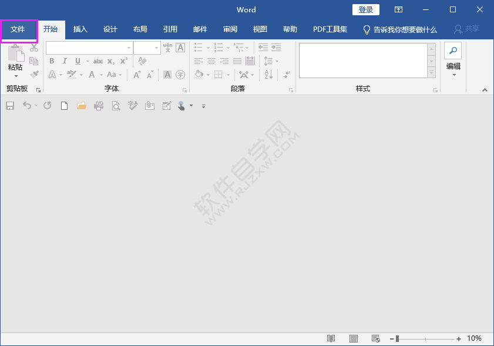Click the Redo circular arrow icon
This screenshot has height=346, width=494.
[47, 105]
